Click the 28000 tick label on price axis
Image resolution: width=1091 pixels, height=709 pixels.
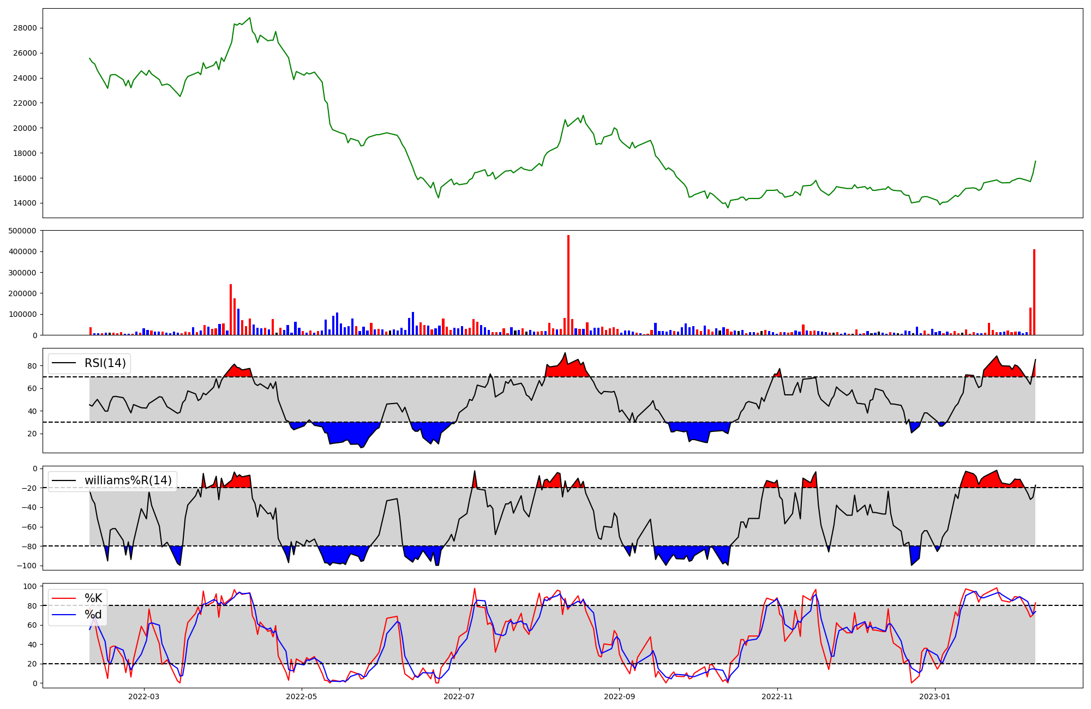pos(25,28)
